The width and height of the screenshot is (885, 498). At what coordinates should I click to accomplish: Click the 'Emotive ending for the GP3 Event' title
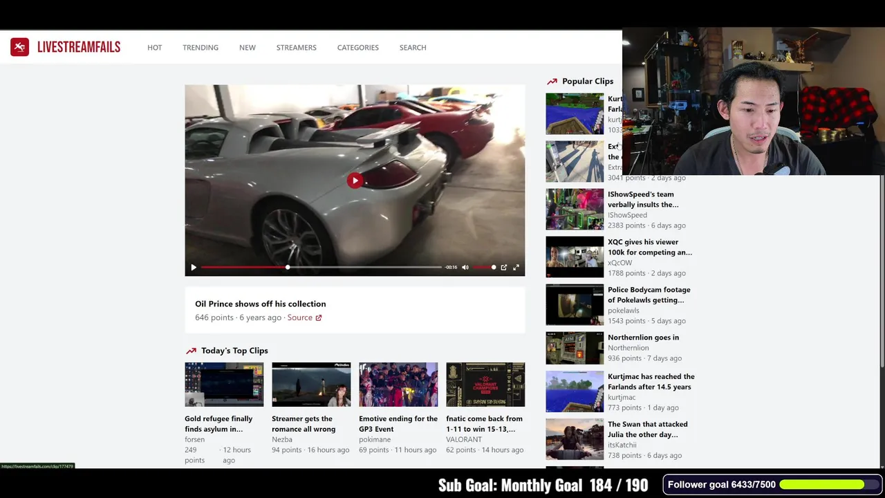(398, 424)
